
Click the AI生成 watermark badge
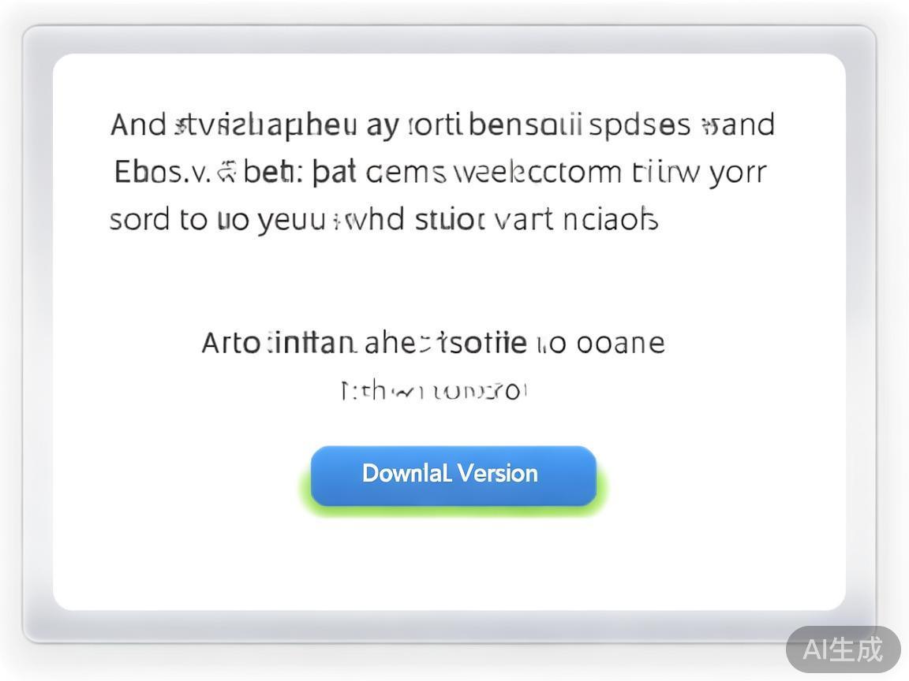coord(843,649)
